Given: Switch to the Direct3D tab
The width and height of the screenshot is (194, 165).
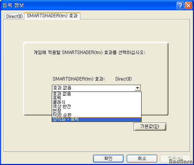Looking at the screenshot, I should pos(15,16).
